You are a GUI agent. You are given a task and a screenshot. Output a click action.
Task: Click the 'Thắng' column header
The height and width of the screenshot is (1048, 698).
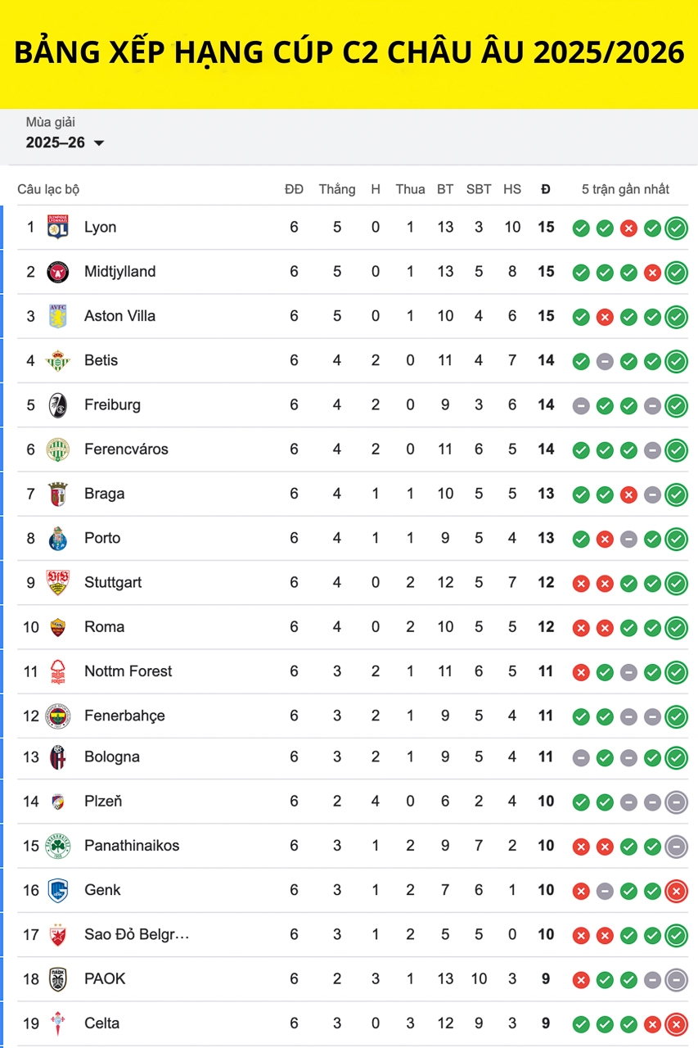click(336, 189)
